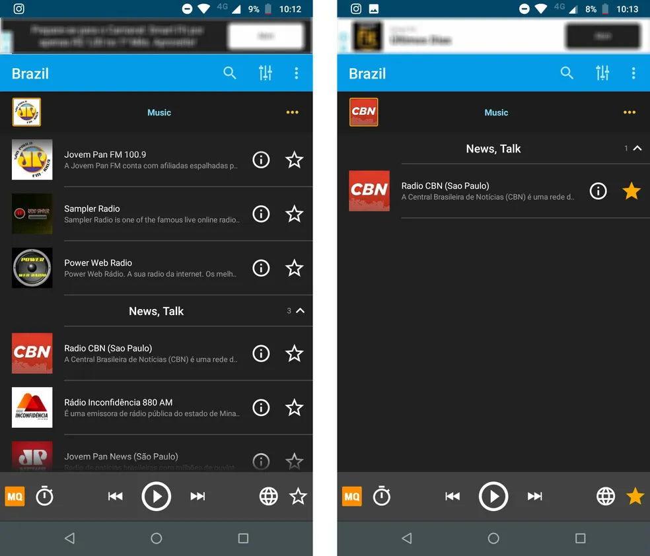
Task: Skip to next station, right player
Action: coord(534,497)
